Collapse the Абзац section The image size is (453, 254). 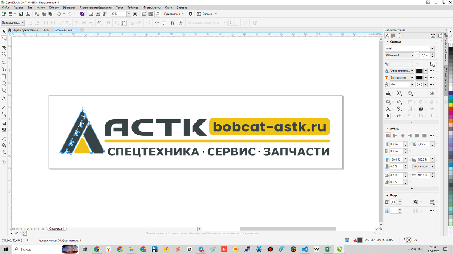pyautogui.click(x=387, y=129)
